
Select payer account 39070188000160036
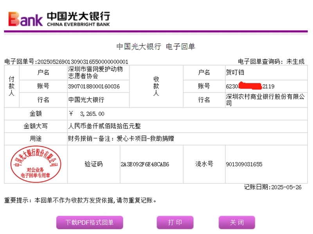94,86
